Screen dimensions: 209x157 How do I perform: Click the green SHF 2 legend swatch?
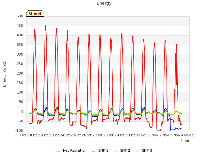point(115,151)
